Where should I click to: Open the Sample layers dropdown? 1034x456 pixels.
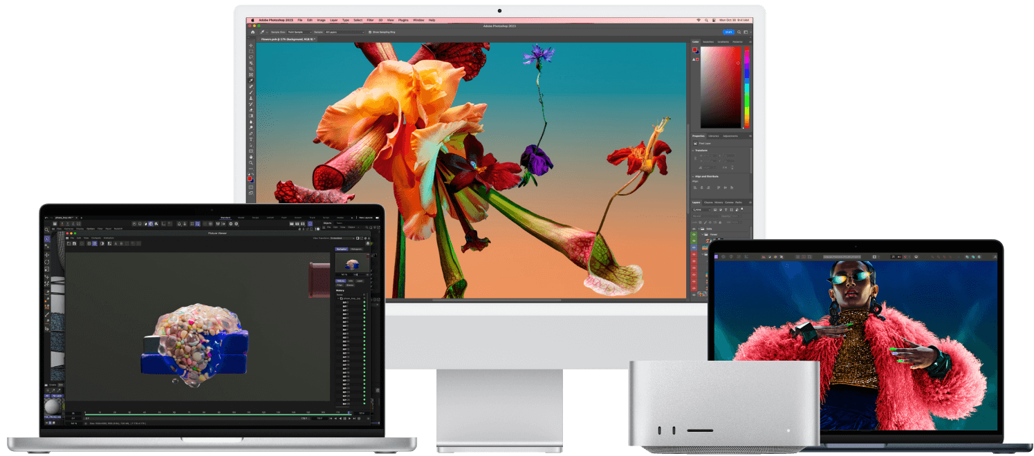click(344, 32)
